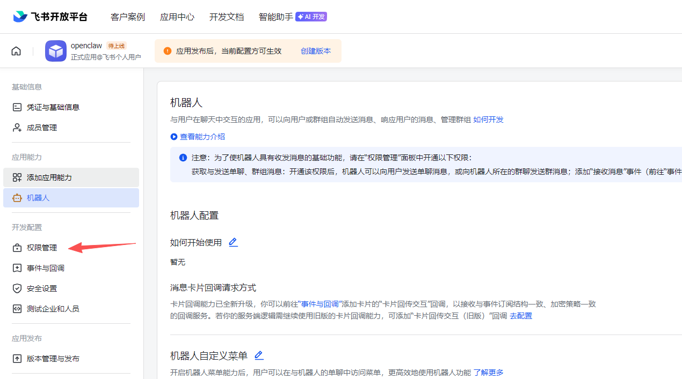
Task: Click the Feishu Open Platform logo
Action: (x=50, y=17)
